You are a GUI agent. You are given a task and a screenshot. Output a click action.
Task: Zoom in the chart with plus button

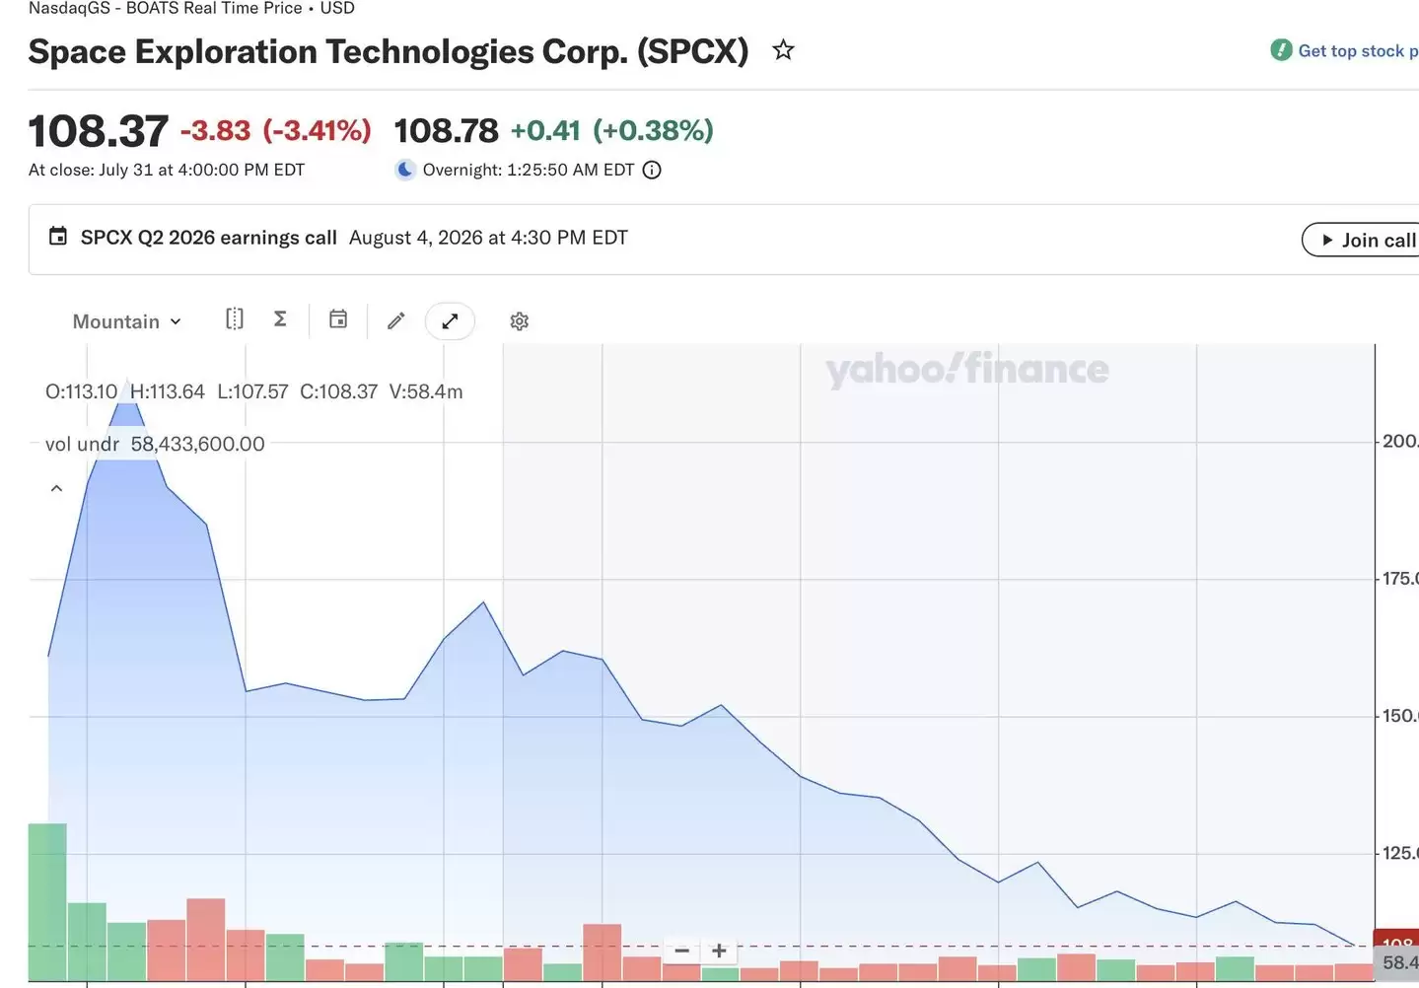coord(719,951)
